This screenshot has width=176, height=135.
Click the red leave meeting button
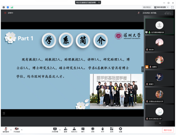point(168,130)
